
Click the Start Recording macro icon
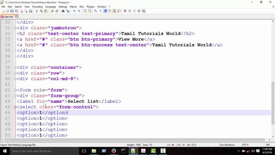coord(125,11)
